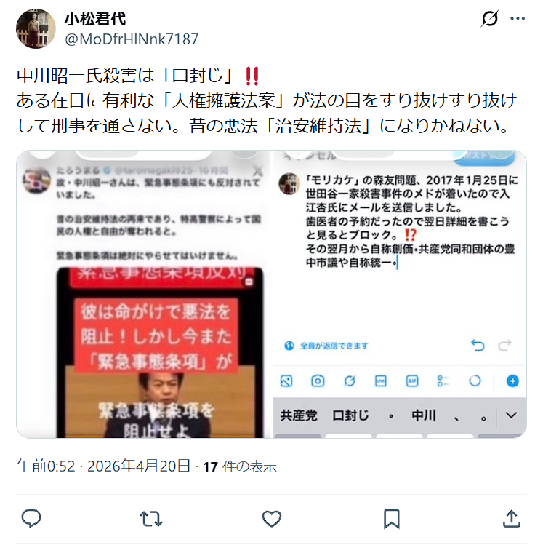Click the post timestamp 午前0:52 2026年4月20日
The height and width of the screenshot is (545, 543).
[103, 466]
